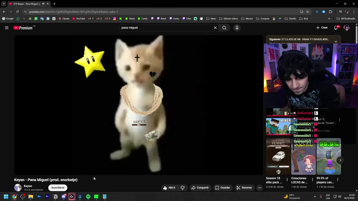This screenshot has height=201, width=358.
Task: Click the browser address bar URL
Action: [73, 12]
